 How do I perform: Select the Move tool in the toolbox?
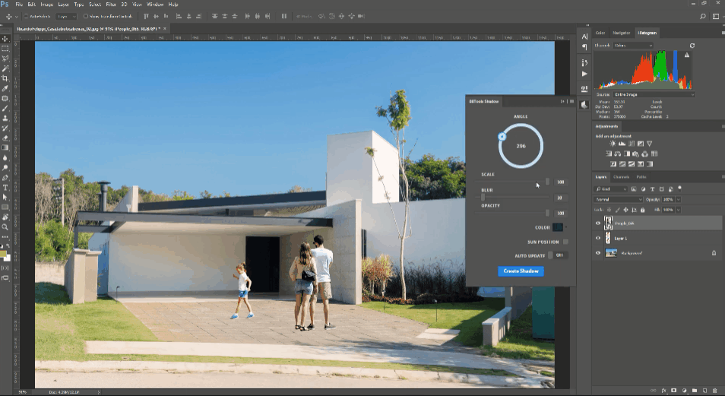[5, 39]
